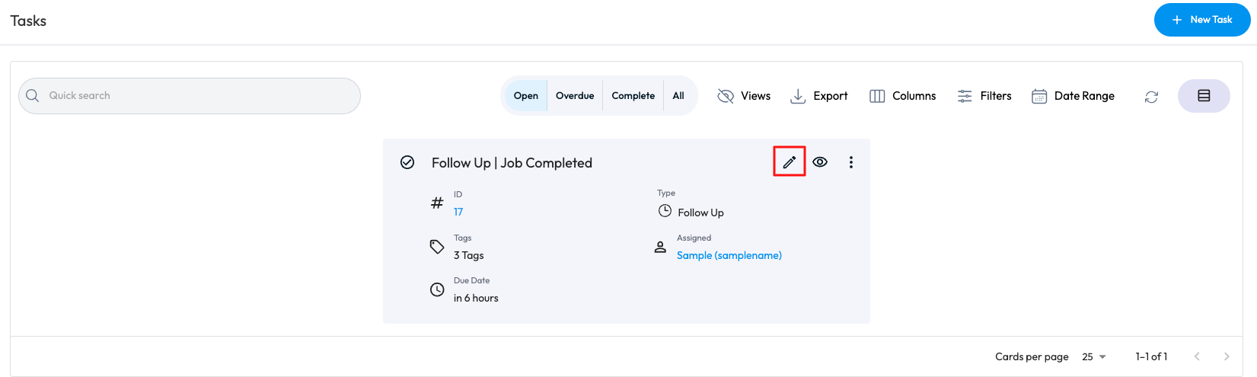The image size is (1257, 377).
Task: Click the Tasks page heading
Action: click(x=28, y=21)
